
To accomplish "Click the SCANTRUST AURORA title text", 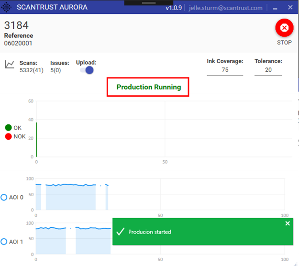I will pos(52,7).
